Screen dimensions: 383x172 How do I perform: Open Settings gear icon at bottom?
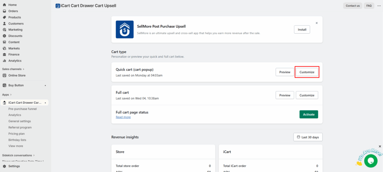4,166
